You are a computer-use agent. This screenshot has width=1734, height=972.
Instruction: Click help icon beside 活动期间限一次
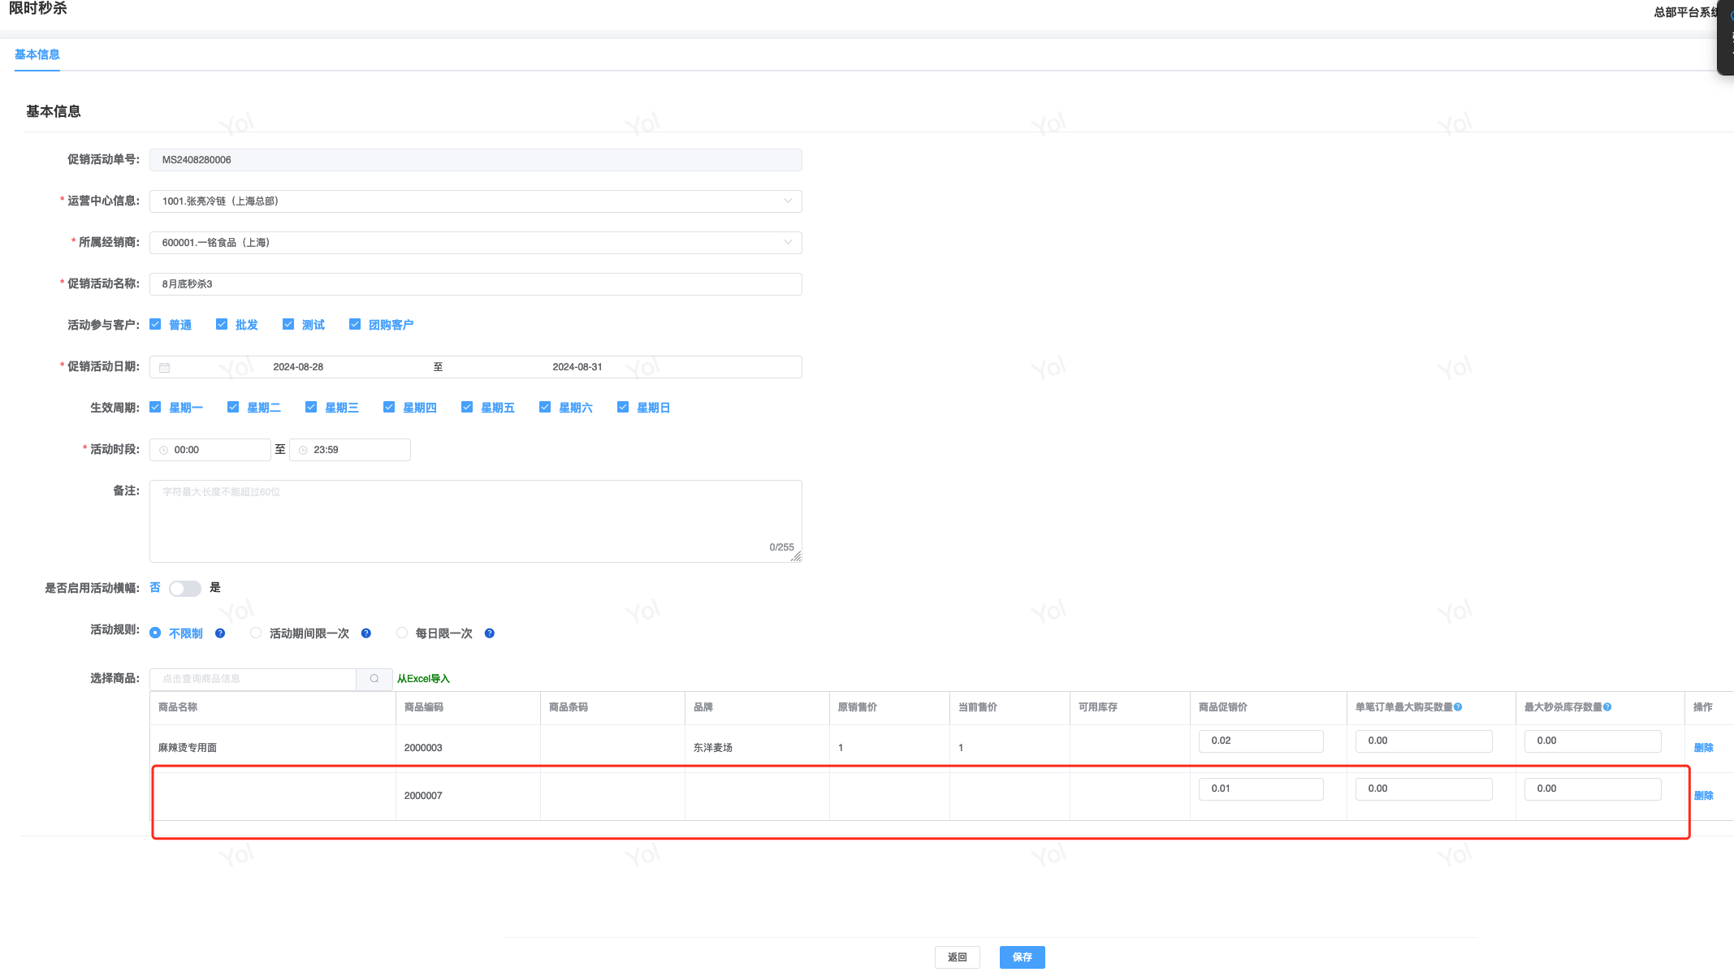[366, 633]
